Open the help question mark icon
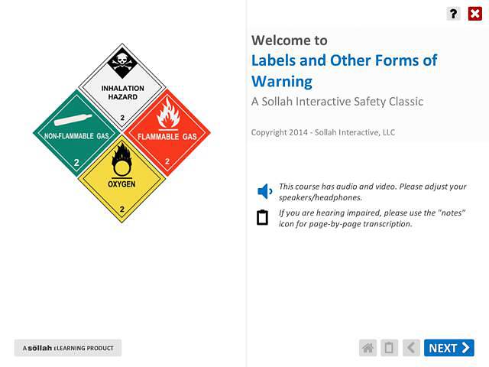Image resolution: width=489 pixels, height=367 pixels. (453, 13)
